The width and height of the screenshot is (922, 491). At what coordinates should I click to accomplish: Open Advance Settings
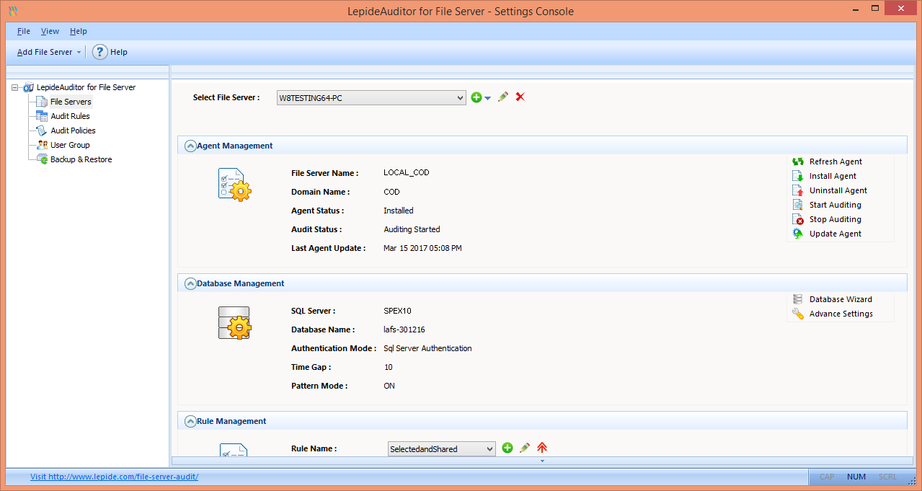tap(841, 314)
